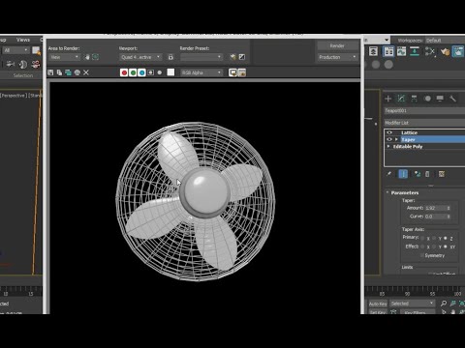Clone the rendered frame window
This screenshot has height=348, width=465.
click(68, 72)
